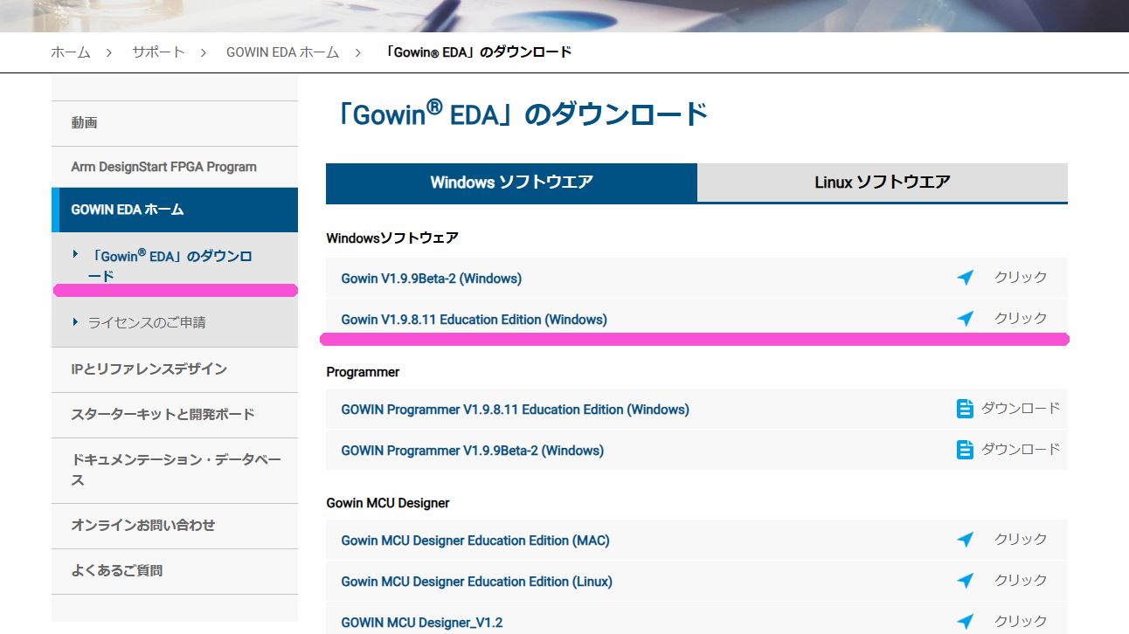
Task: Click ダウンロード for Programmer V1.9.9Beta-2
Action: point(1021,450)
